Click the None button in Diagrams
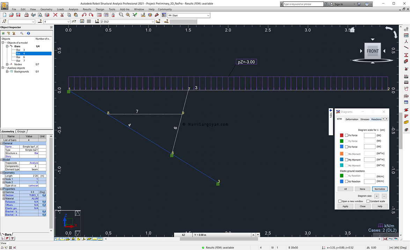This screenshot has width=410, height=250. [x=363, y=189]
